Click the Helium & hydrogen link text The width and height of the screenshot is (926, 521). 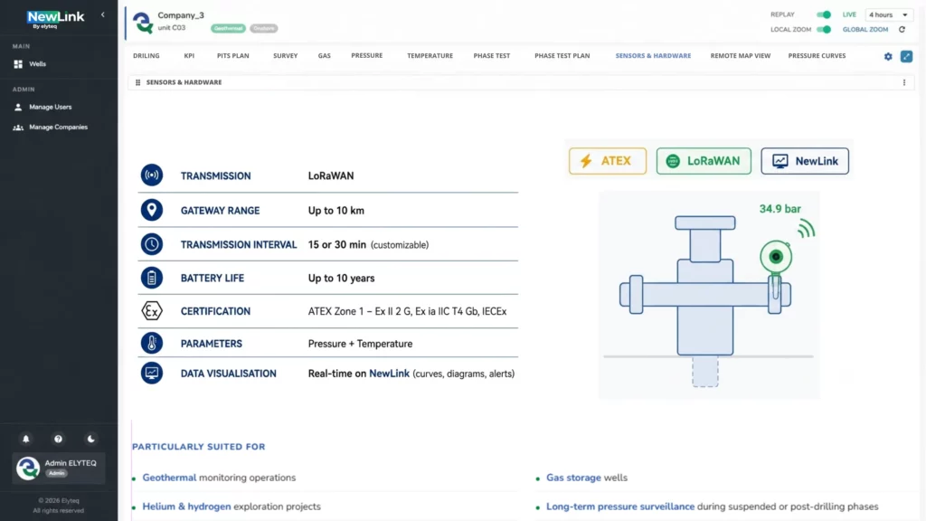click(186, 507)
